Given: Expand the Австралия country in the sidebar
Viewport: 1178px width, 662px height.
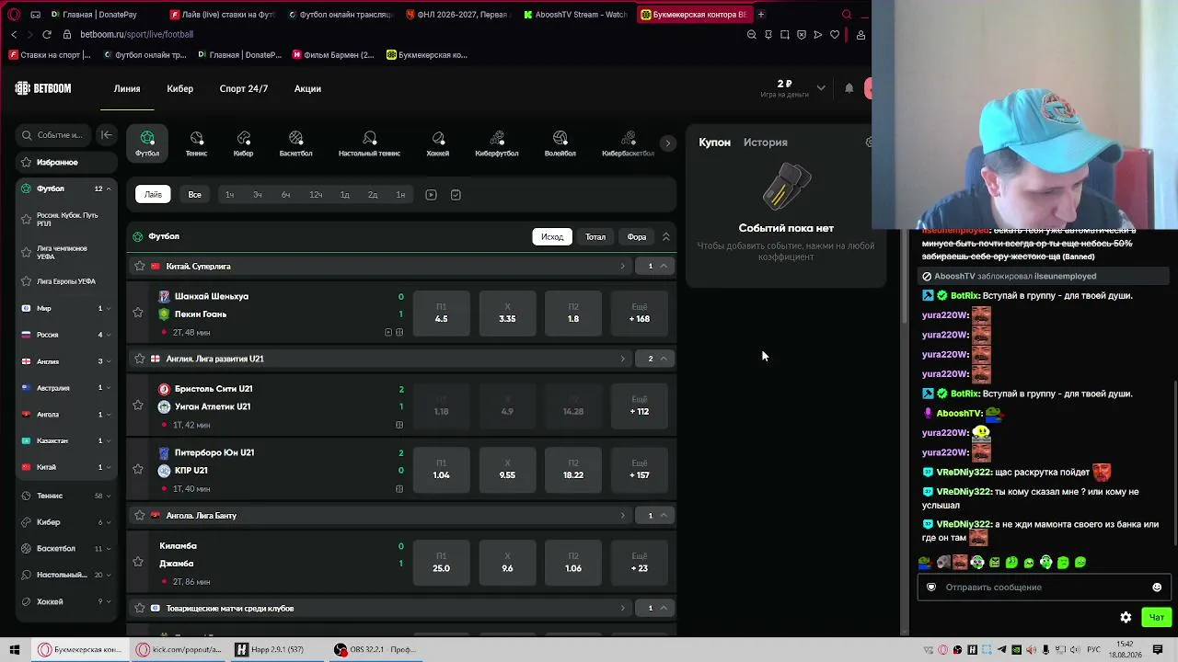Looking at the screenshot, I should [109, 388].
